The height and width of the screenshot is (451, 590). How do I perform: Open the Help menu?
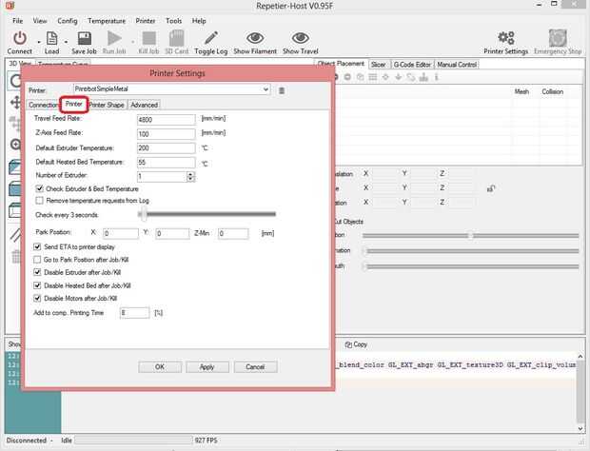pyautogui.click(x=199, y=21)
